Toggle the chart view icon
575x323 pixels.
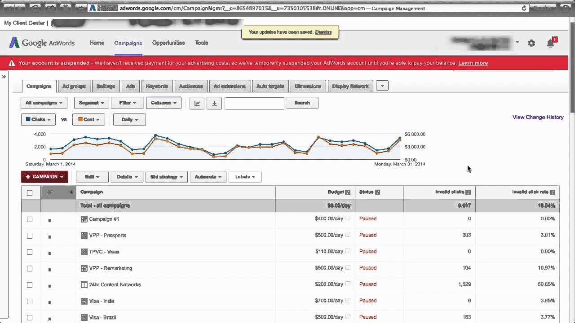[197, 103]
